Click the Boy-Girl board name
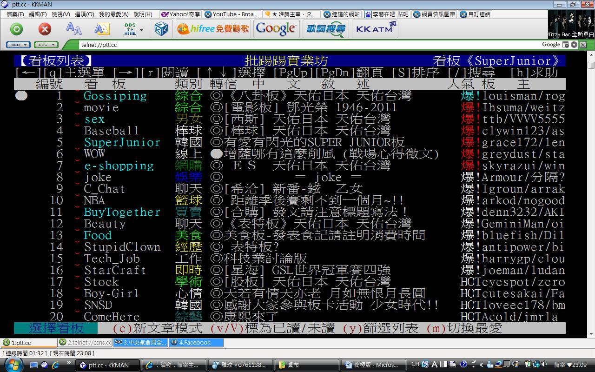The image size is (595, 372). (111, 293)
